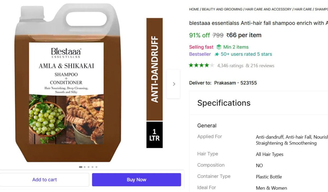Image resolution: width=328 pixels, height=192 pixels.
Task: Change delivery location Prakasam - 523155
Action: (235, 83)
